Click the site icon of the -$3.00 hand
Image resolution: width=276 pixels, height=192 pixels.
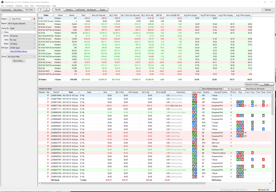[x=48, y=133]
